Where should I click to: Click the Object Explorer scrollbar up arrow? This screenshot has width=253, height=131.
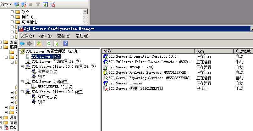85,12
